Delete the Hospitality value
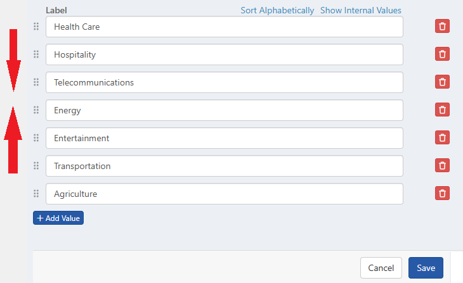The width and height of the screenshot is (463, 283). point(442,54)
